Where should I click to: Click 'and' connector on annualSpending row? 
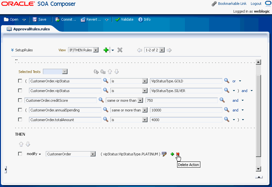(x=236, y=110)
